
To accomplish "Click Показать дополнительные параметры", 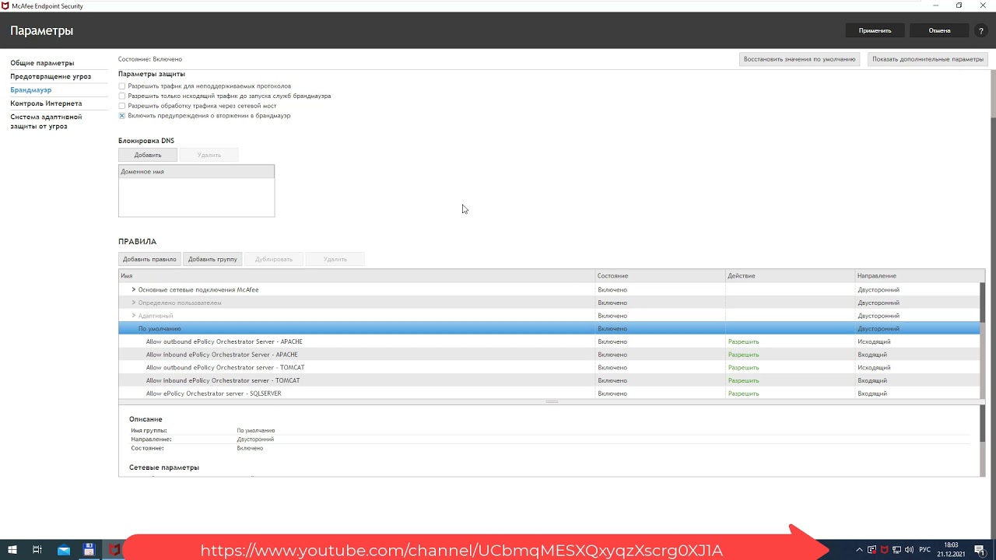I will coord(928,59).
